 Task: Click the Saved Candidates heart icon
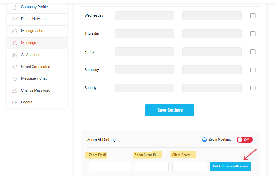coord(15,67)
